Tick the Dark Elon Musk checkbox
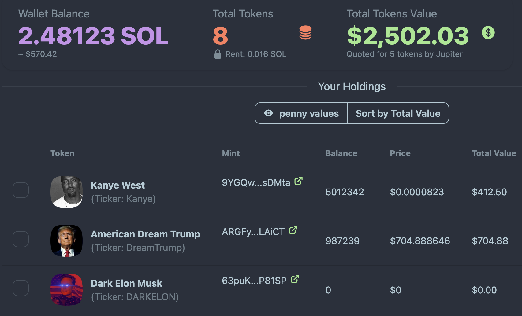The width and height of the screenshot is (522, 316). point(21,288)
